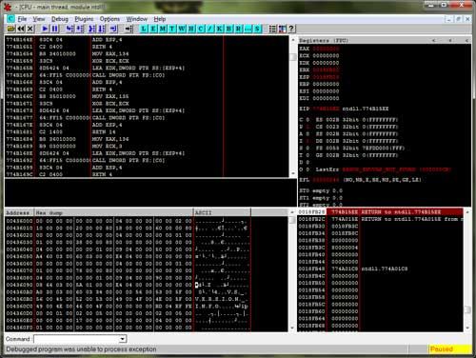The height and width of the screenshot is (358, 476).
Task: Pause execution with the pause button
Action: click(54, 29)
